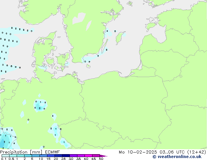Click the "Precipitation" title text
The height and width of the screenshot is (160, 207).
pyautogui.click(x=14, y=152)
